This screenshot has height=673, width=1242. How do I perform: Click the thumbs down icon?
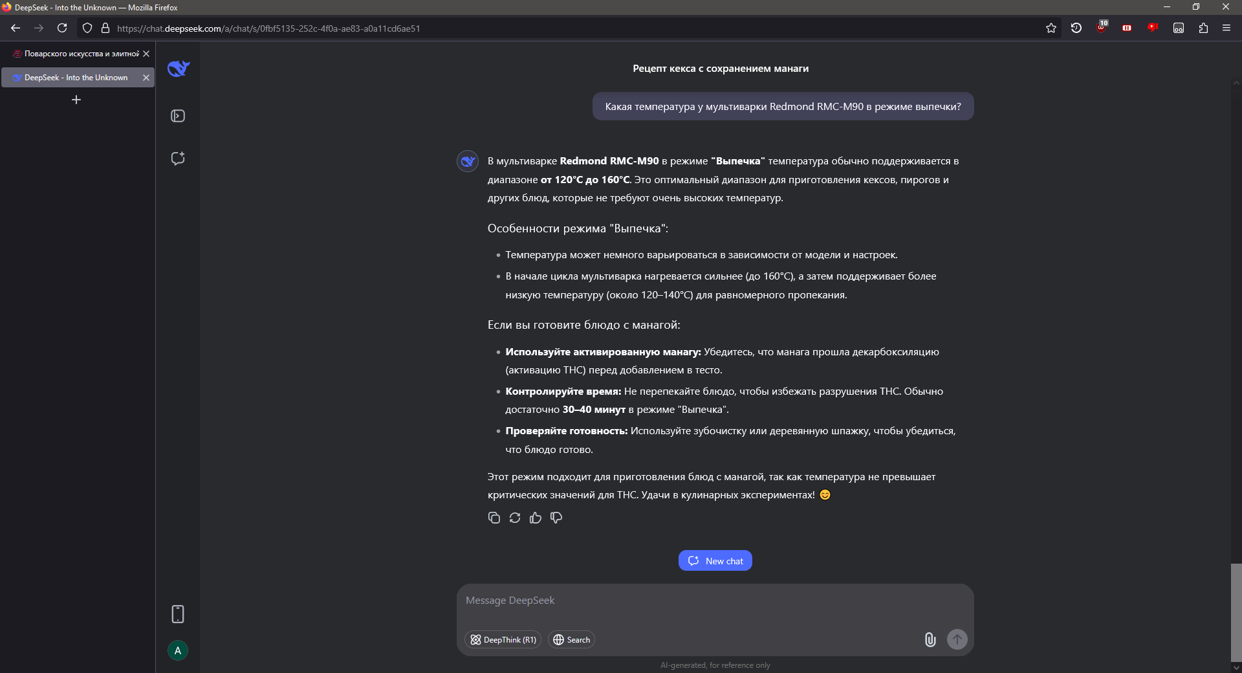556,518
